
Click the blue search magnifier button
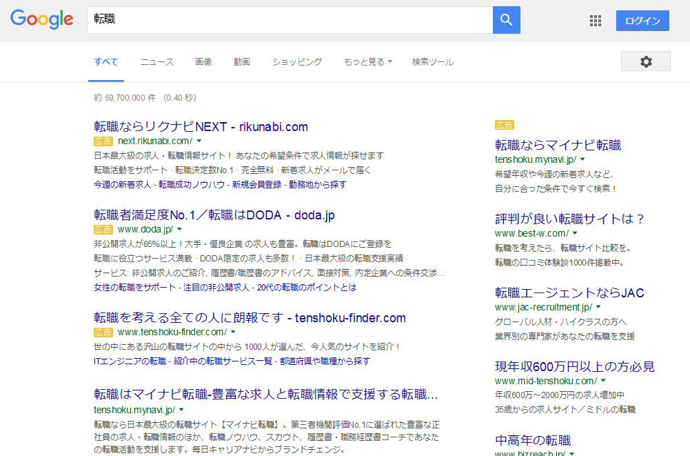pos(506,20)
